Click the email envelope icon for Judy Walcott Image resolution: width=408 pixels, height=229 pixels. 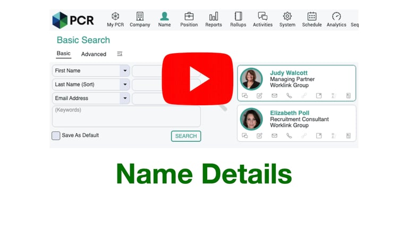tap(274, 96)
